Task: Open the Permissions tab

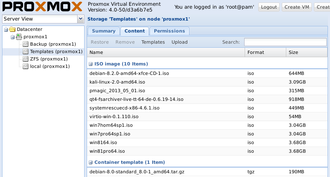Action: coord(169,31)
